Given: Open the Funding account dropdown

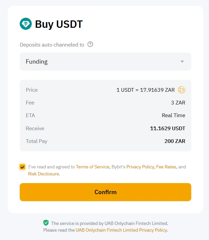Looking at the screenshot, I should pyautogui.click(x=105, y=62).
